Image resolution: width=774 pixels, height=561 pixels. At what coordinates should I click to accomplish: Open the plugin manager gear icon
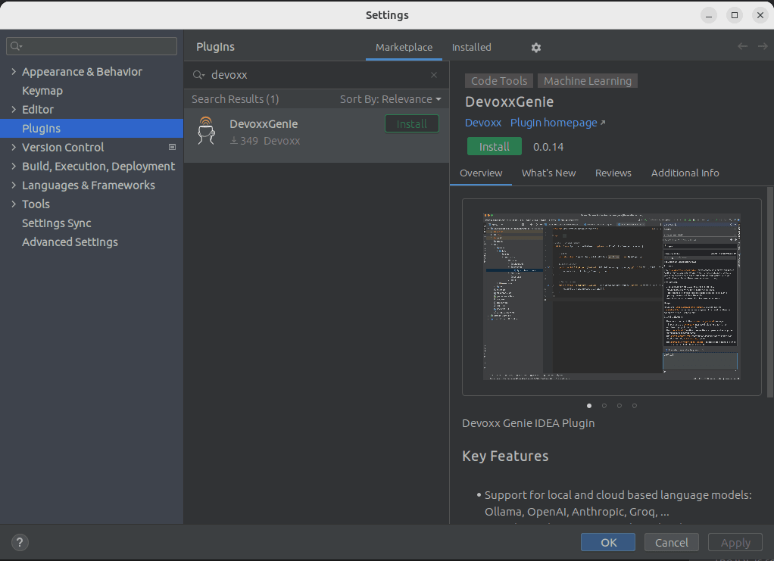tap(535, 47)
